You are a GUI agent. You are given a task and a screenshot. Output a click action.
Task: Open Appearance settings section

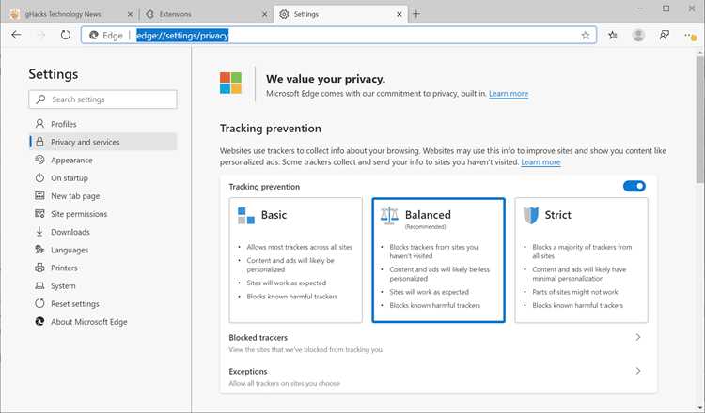point(103,160)
